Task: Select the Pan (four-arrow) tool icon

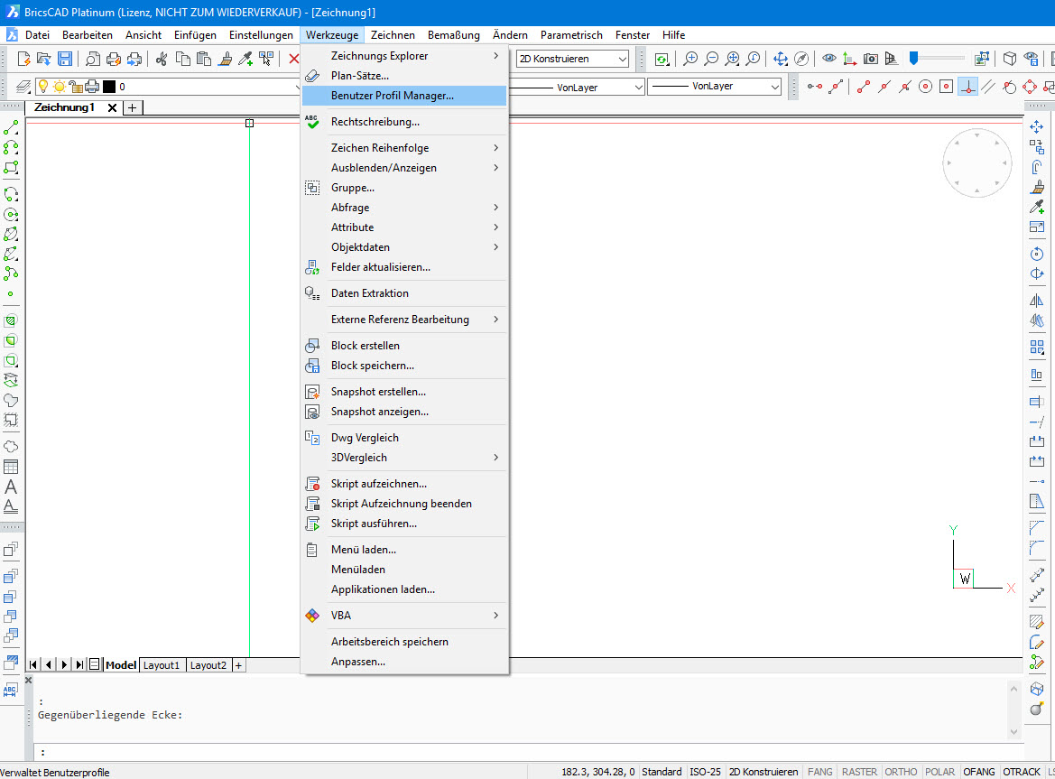Action: click(781, 59)
